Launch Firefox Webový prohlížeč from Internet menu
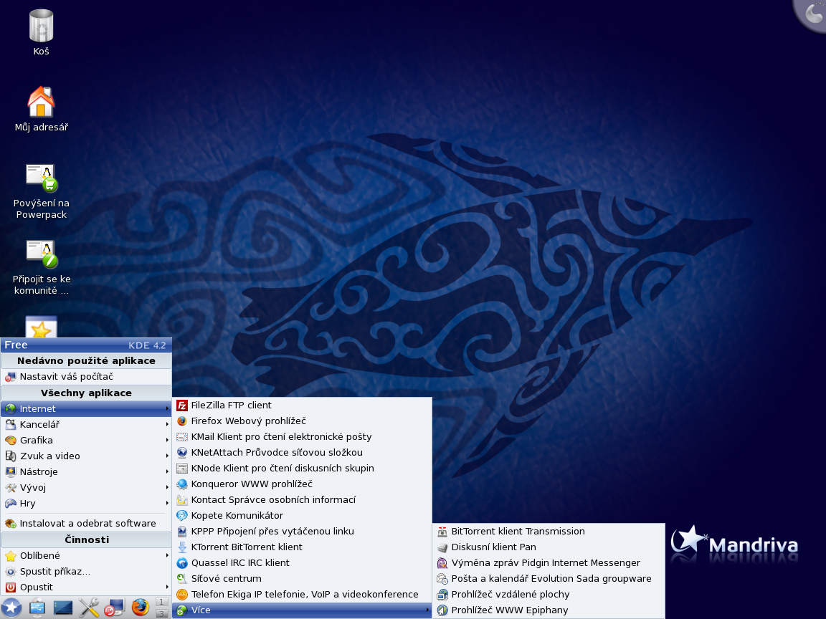Viewport: 826px width, 619px height. tap(303, 421)
